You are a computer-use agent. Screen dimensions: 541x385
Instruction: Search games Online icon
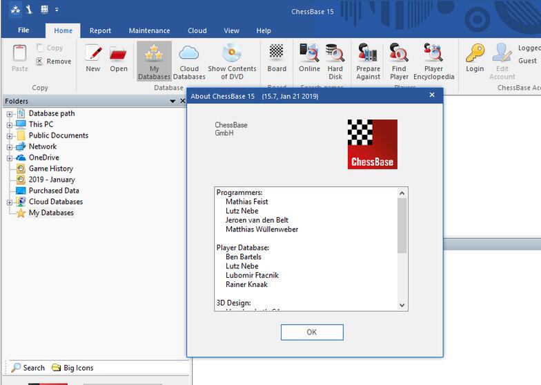(x=309, y=53)
